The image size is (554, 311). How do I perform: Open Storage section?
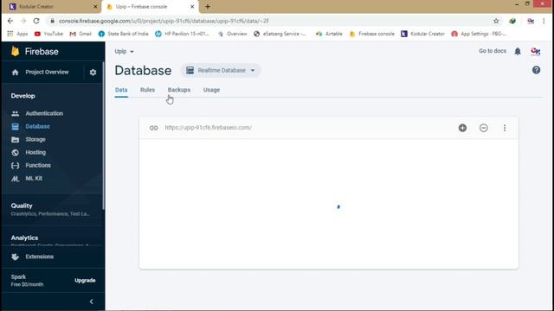click(x=35, y=140)
